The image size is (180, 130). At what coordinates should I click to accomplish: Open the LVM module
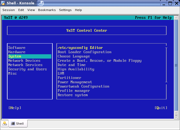[61, 73]
